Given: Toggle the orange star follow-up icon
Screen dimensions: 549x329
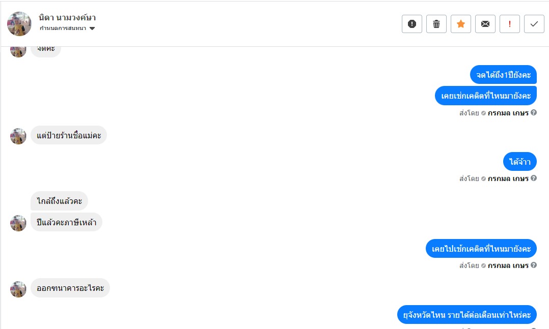Looking at the screenshot, I should 461,24.
